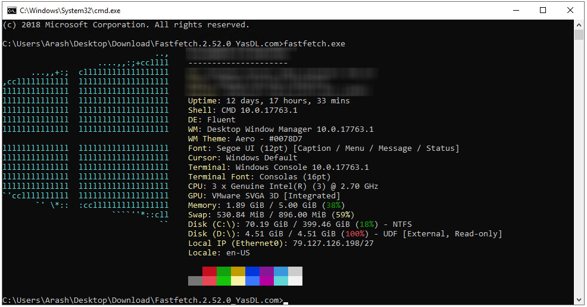
Task: Click the pale yellow color block
Action: tap(238, 281)
